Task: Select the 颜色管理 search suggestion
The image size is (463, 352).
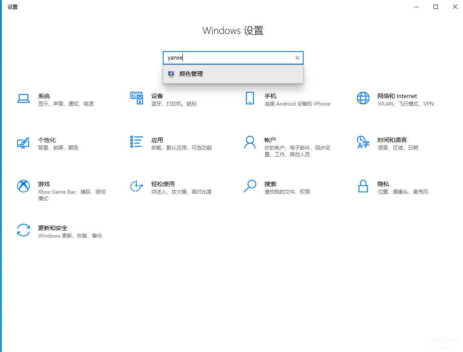Action: (x=233, y=74)
